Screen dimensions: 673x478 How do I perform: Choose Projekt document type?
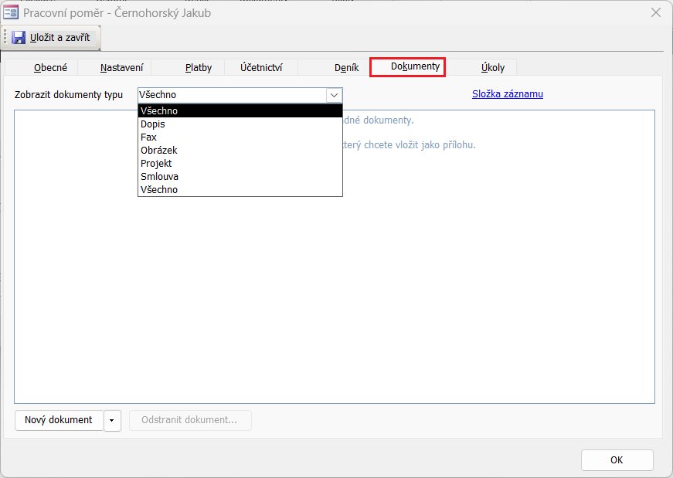(156, 163)
